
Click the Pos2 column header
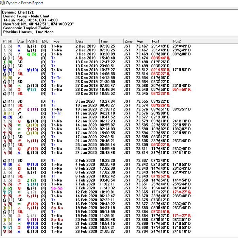click(205, 41)
